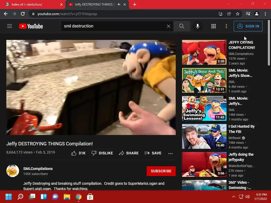Open Jeffy doing the jeffypoky title
Screen dimensions: 271x203
tap(241, 157)
